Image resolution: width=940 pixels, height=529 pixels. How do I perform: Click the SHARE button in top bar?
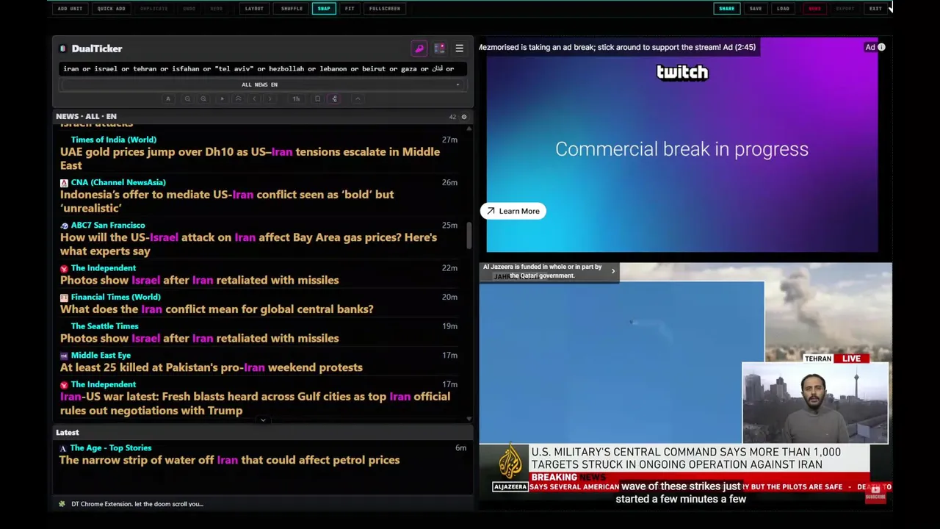pyautogui.click(x=726, y=9)
